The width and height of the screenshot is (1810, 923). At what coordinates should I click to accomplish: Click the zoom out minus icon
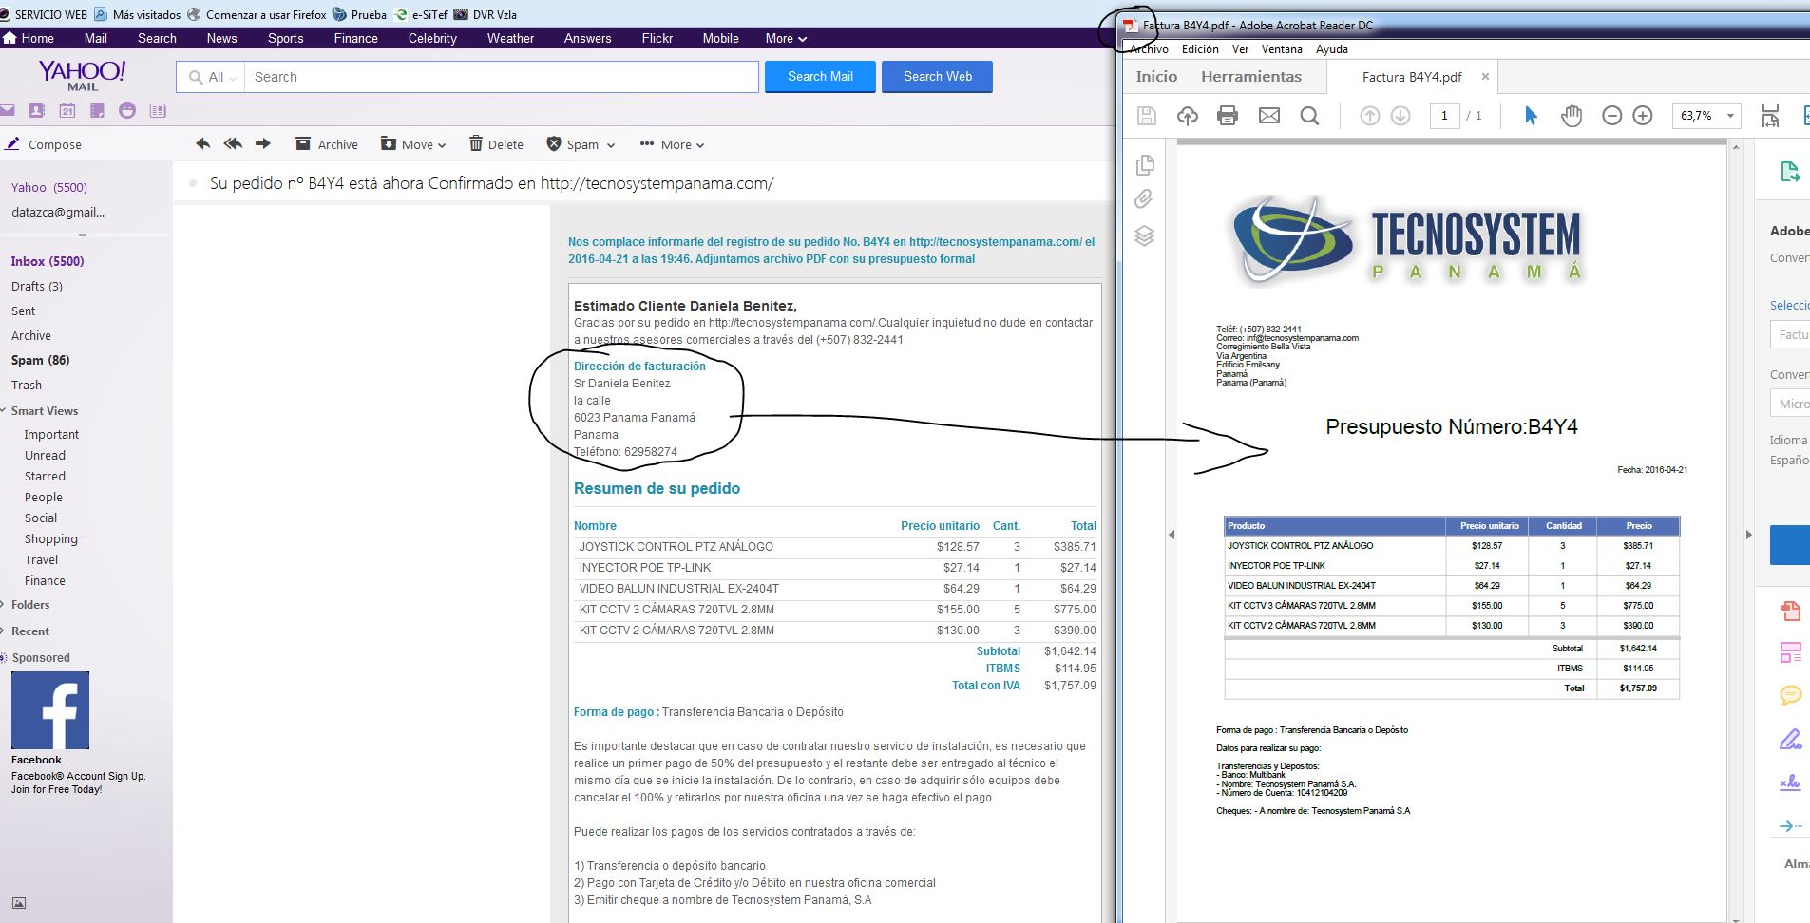[1611, 116]
